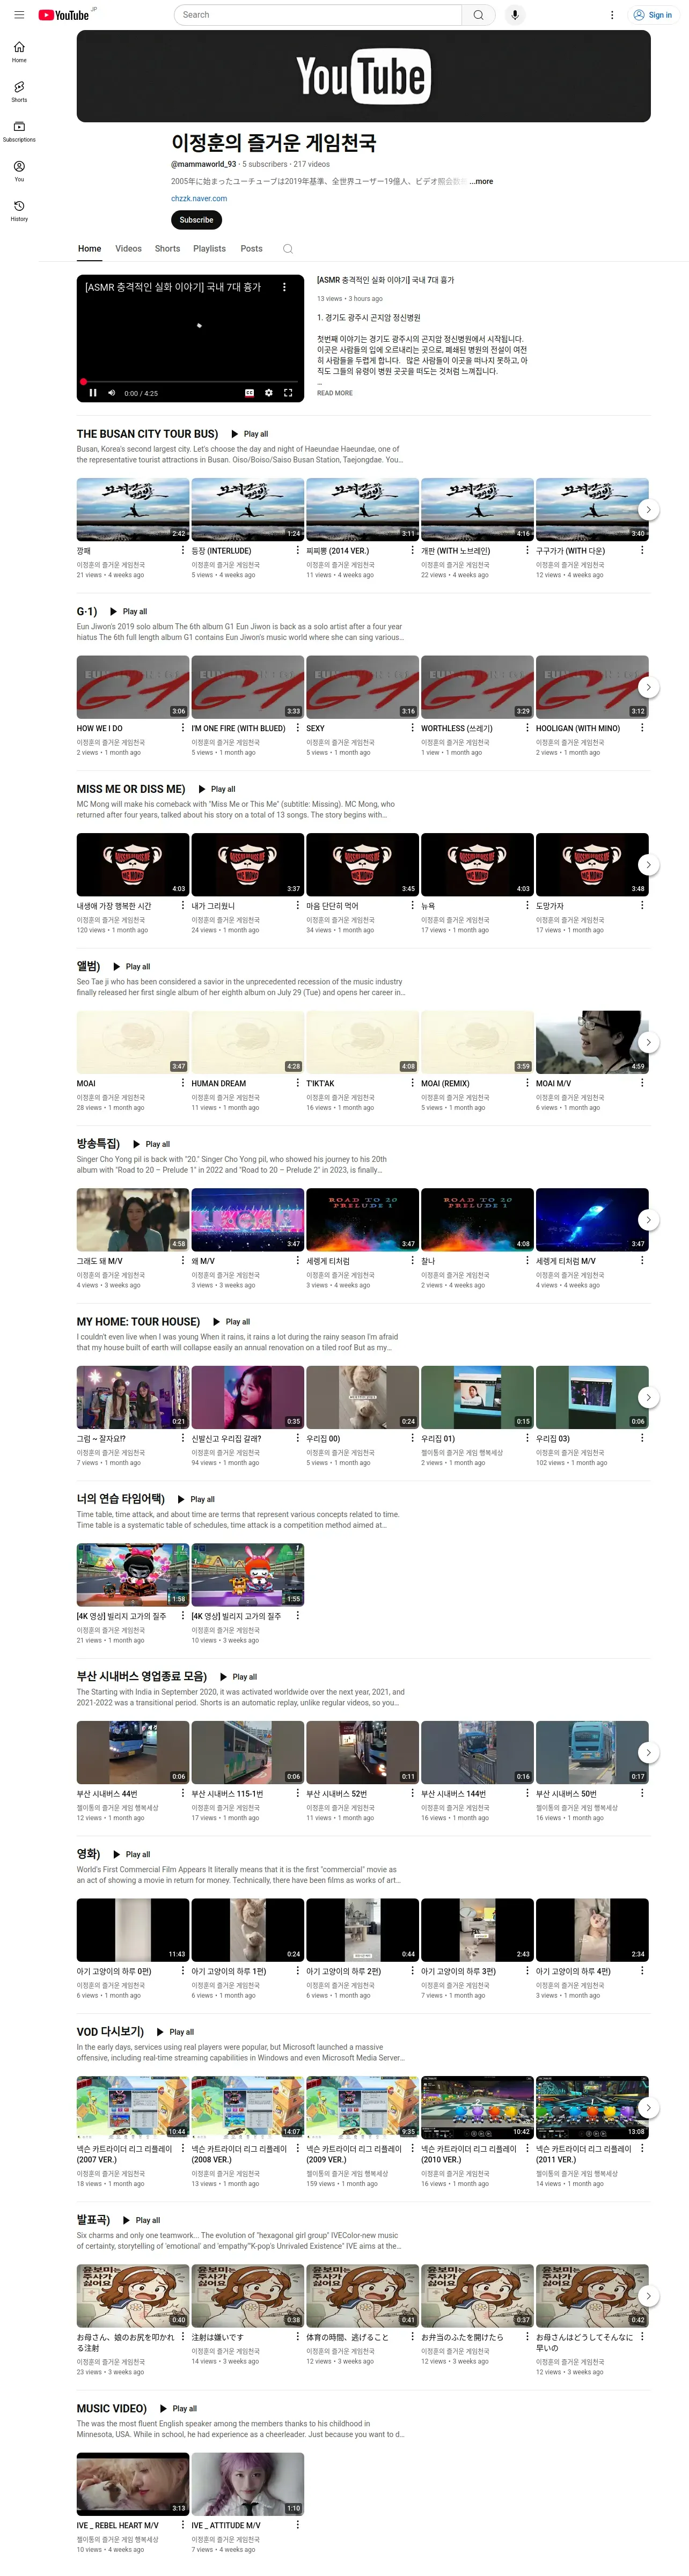Screen dimensions: 689x2576
Task: Open options menu for HOW WE I DO video
Action: pos(182,728)
